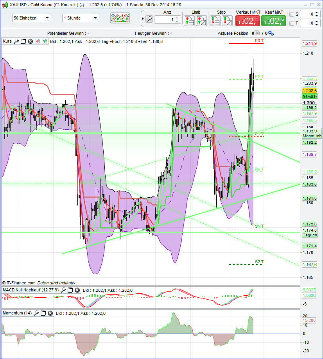The height and width of the screenshot is (359, 323).
Task: Enable the T checkbox in the order area
Action: [x=292, y=23]
